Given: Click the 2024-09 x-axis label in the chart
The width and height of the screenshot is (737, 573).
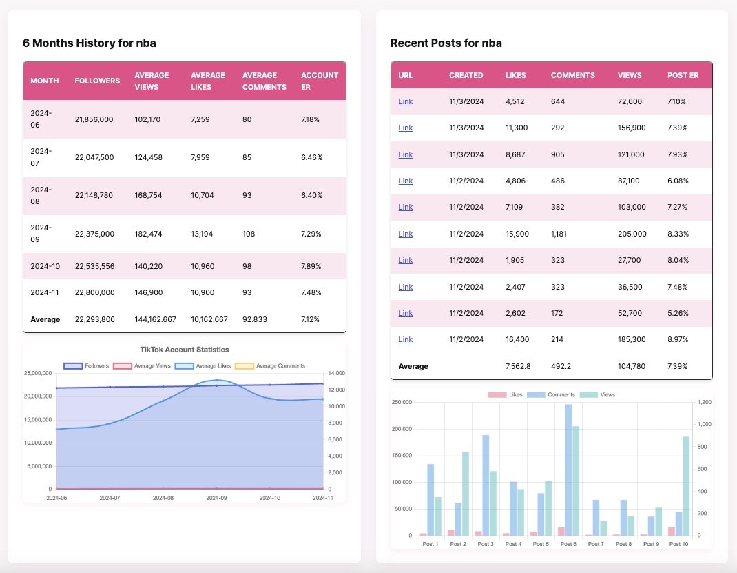Looking at the screenshot, I should pos(216,498).
